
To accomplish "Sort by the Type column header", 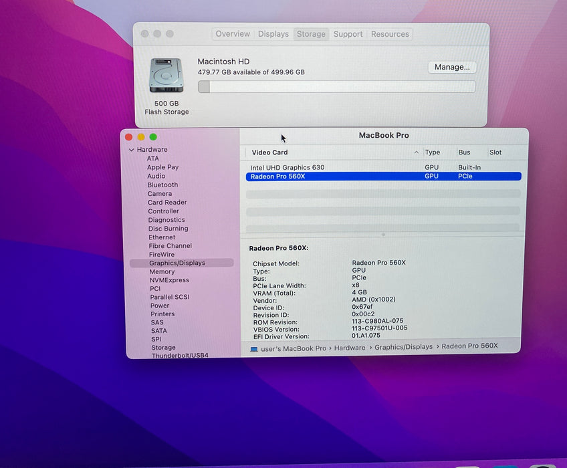I will point(433,152).
